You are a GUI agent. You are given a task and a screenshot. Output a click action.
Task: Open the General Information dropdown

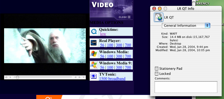point(186,26)
